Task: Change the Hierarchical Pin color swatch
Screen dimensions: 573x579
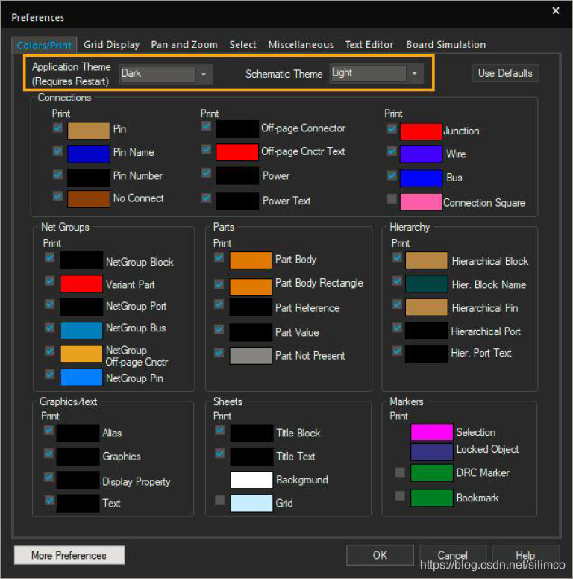Action: pos(427,307)
